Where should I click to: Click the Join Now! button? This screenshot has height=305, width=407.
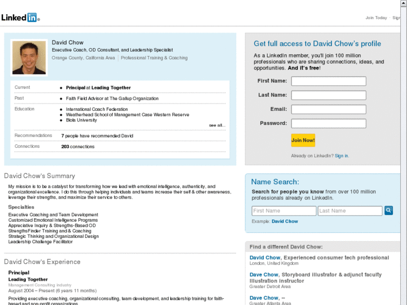pyautogui.click(x=303, y=140)
